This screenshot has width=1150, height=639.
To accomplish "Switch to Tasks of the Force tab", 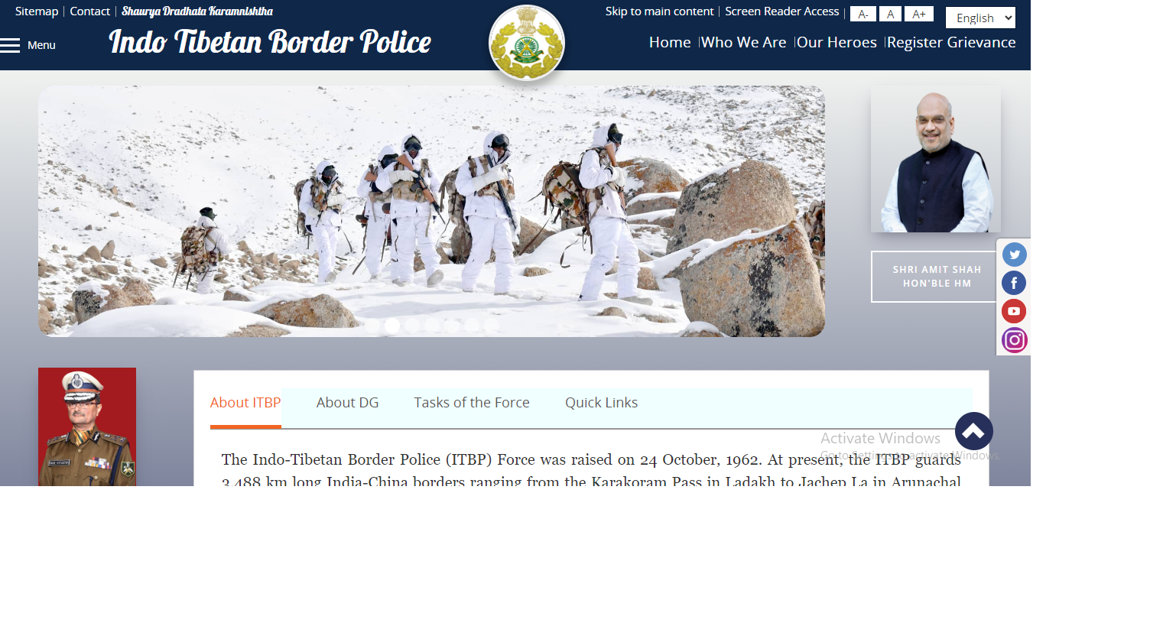I will click(x=472, y=403).
